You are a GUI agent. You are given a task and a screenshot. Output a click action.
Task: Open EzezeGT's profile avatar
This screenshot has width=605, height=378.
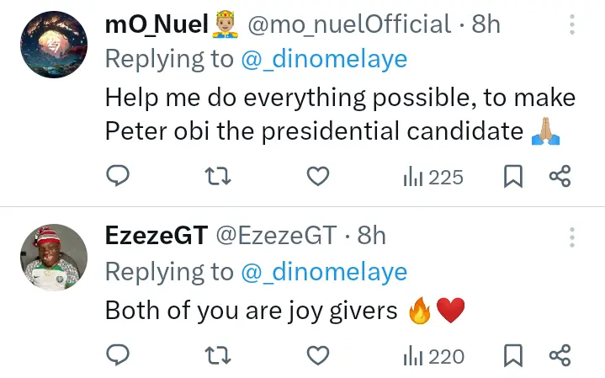click(54, 257)
